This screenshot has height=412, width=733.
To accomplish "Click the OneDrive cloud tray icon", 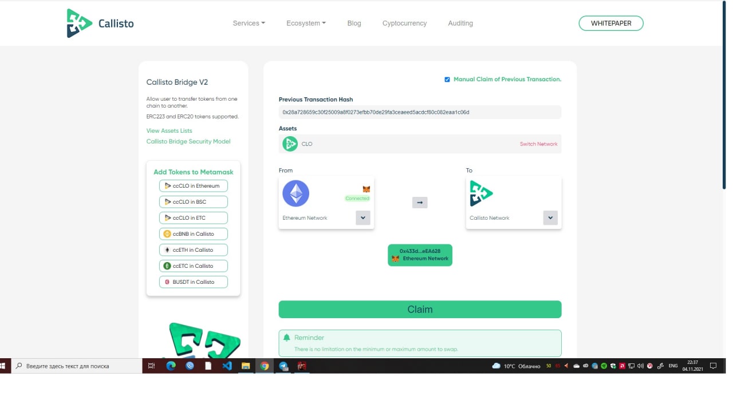I will [x=576, y=366].
